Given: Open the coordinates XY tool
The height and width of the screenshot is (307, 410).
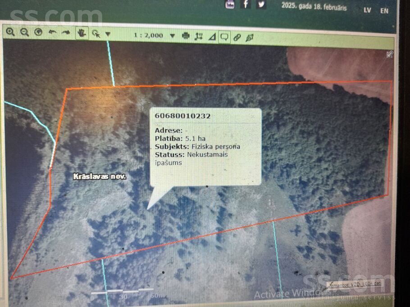Looking at the screenshot, I should [x=199, y=36].
